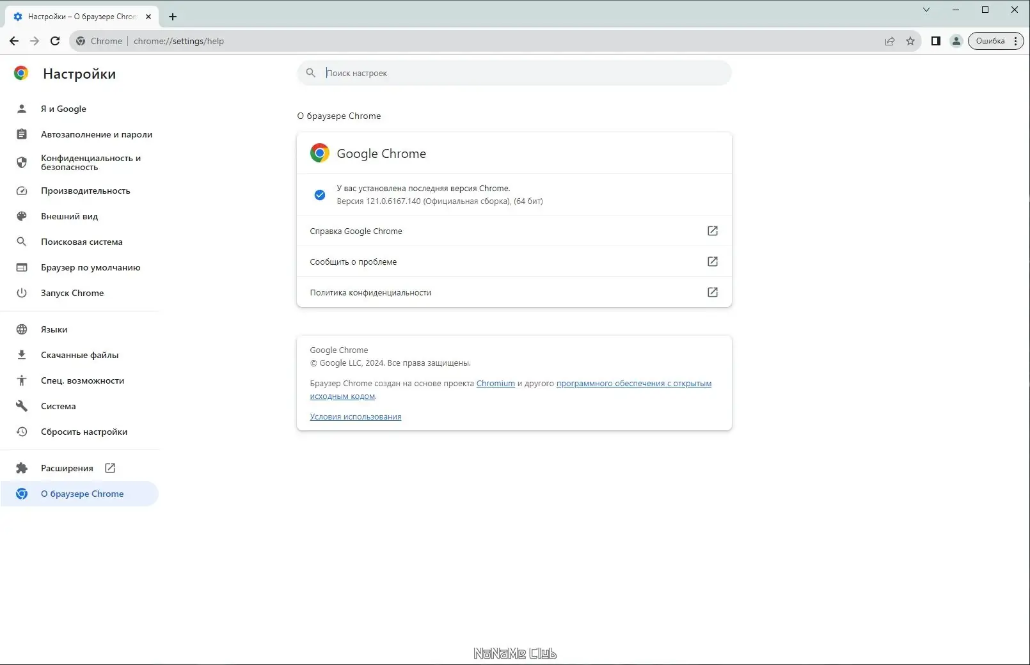
Task: Open the tab search dropdown arrow
Action: pyautogui.click(x=926, y=10)
